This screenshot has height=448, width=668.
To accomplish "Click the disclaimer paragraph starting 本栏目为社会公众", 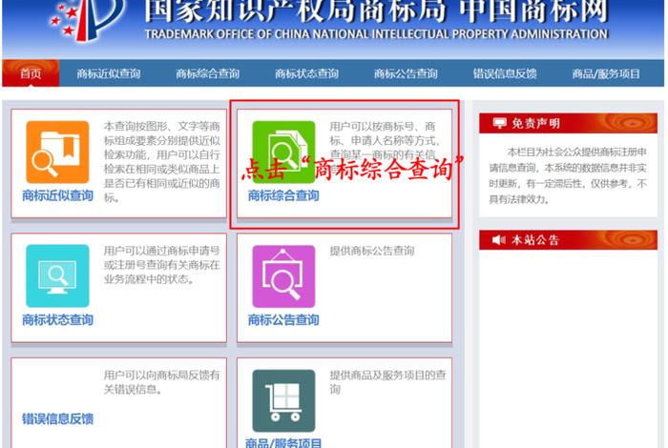I will 568,175.
